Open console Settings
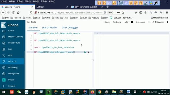The width and height of the screenshot is (170, 95). click(x=117, y=22)
